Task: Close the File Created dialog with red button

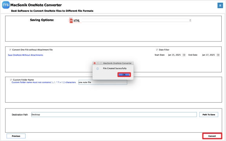Action: point(95,63)
